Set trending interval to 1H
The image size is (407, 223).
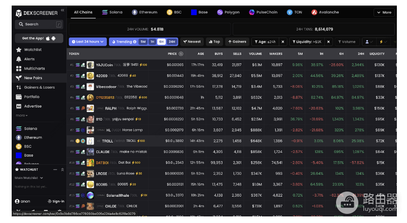(153, 42)
